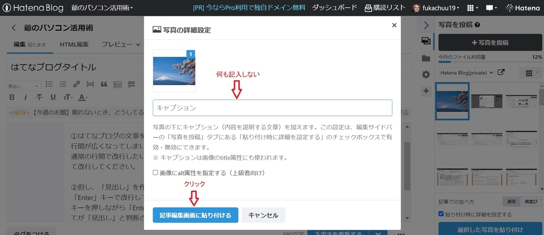Image resolution: width=544 pixels, height=235 pixels.
Task: Click the Hatena logo at top right
Action: (522, 8)
